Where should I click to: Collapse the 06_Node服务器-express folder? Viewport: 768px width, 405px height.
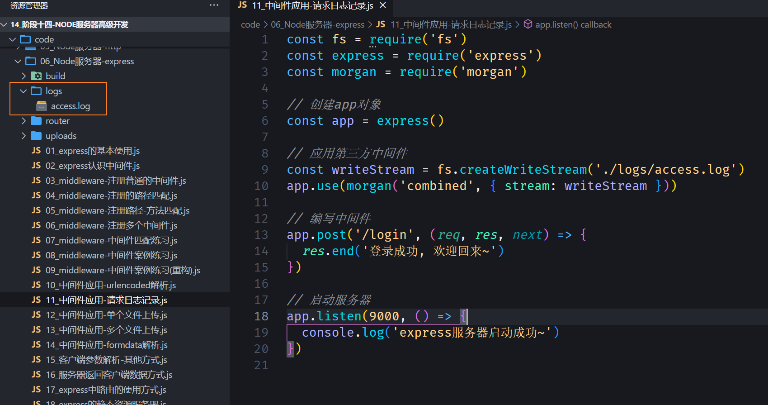point(18,61)
